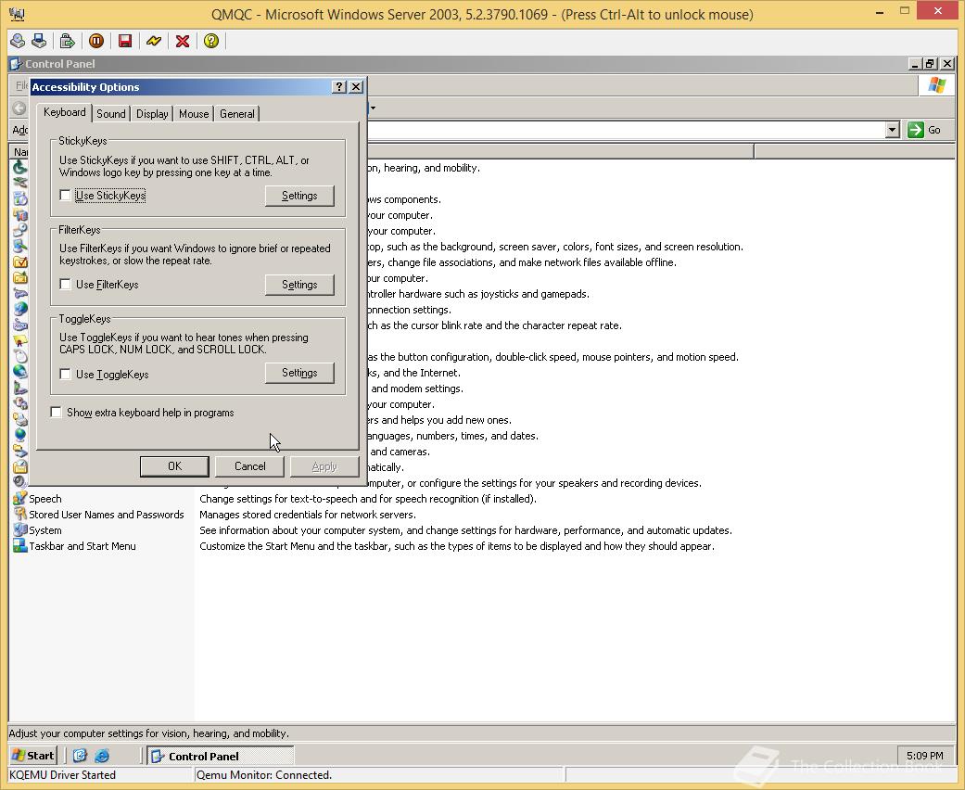Click the Sounds and Audio Devices speaker icon

(20, 483)
